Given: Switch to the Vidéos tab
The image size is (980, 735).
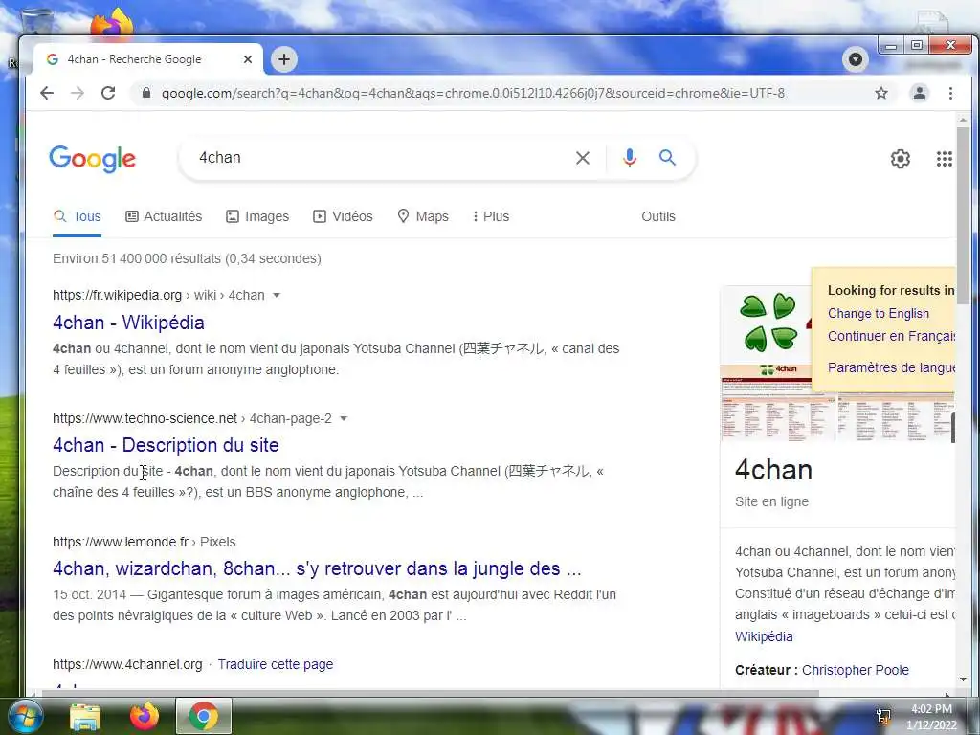Looking at the screenshot, I should click(343, 216).
